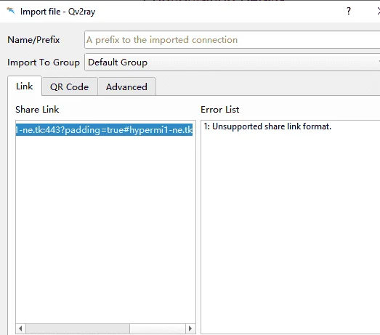Click the Error List label

coord(220,110)
